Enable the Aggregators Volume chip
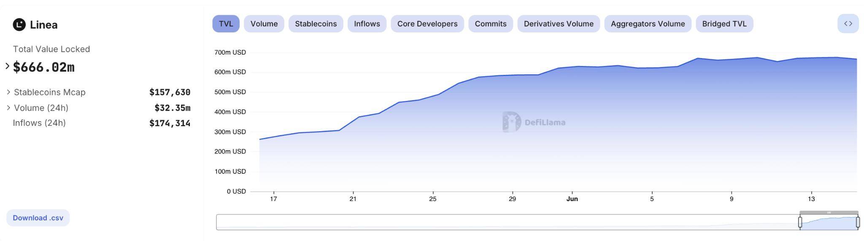This screenshot has height=241, width=864. point(648,24)
